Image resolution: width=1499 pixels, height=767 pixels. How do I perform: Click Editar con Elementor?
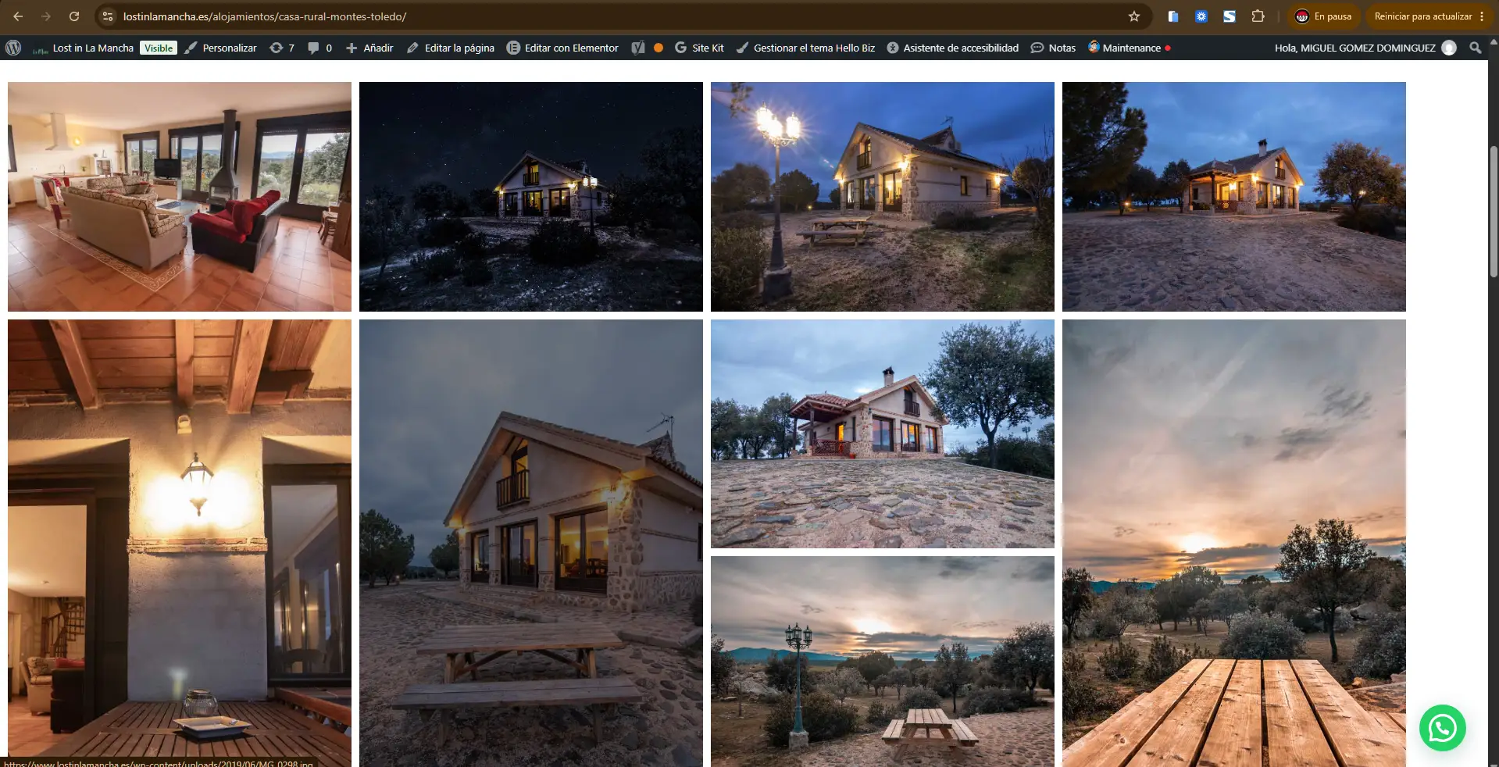click(x=562, y=48)
